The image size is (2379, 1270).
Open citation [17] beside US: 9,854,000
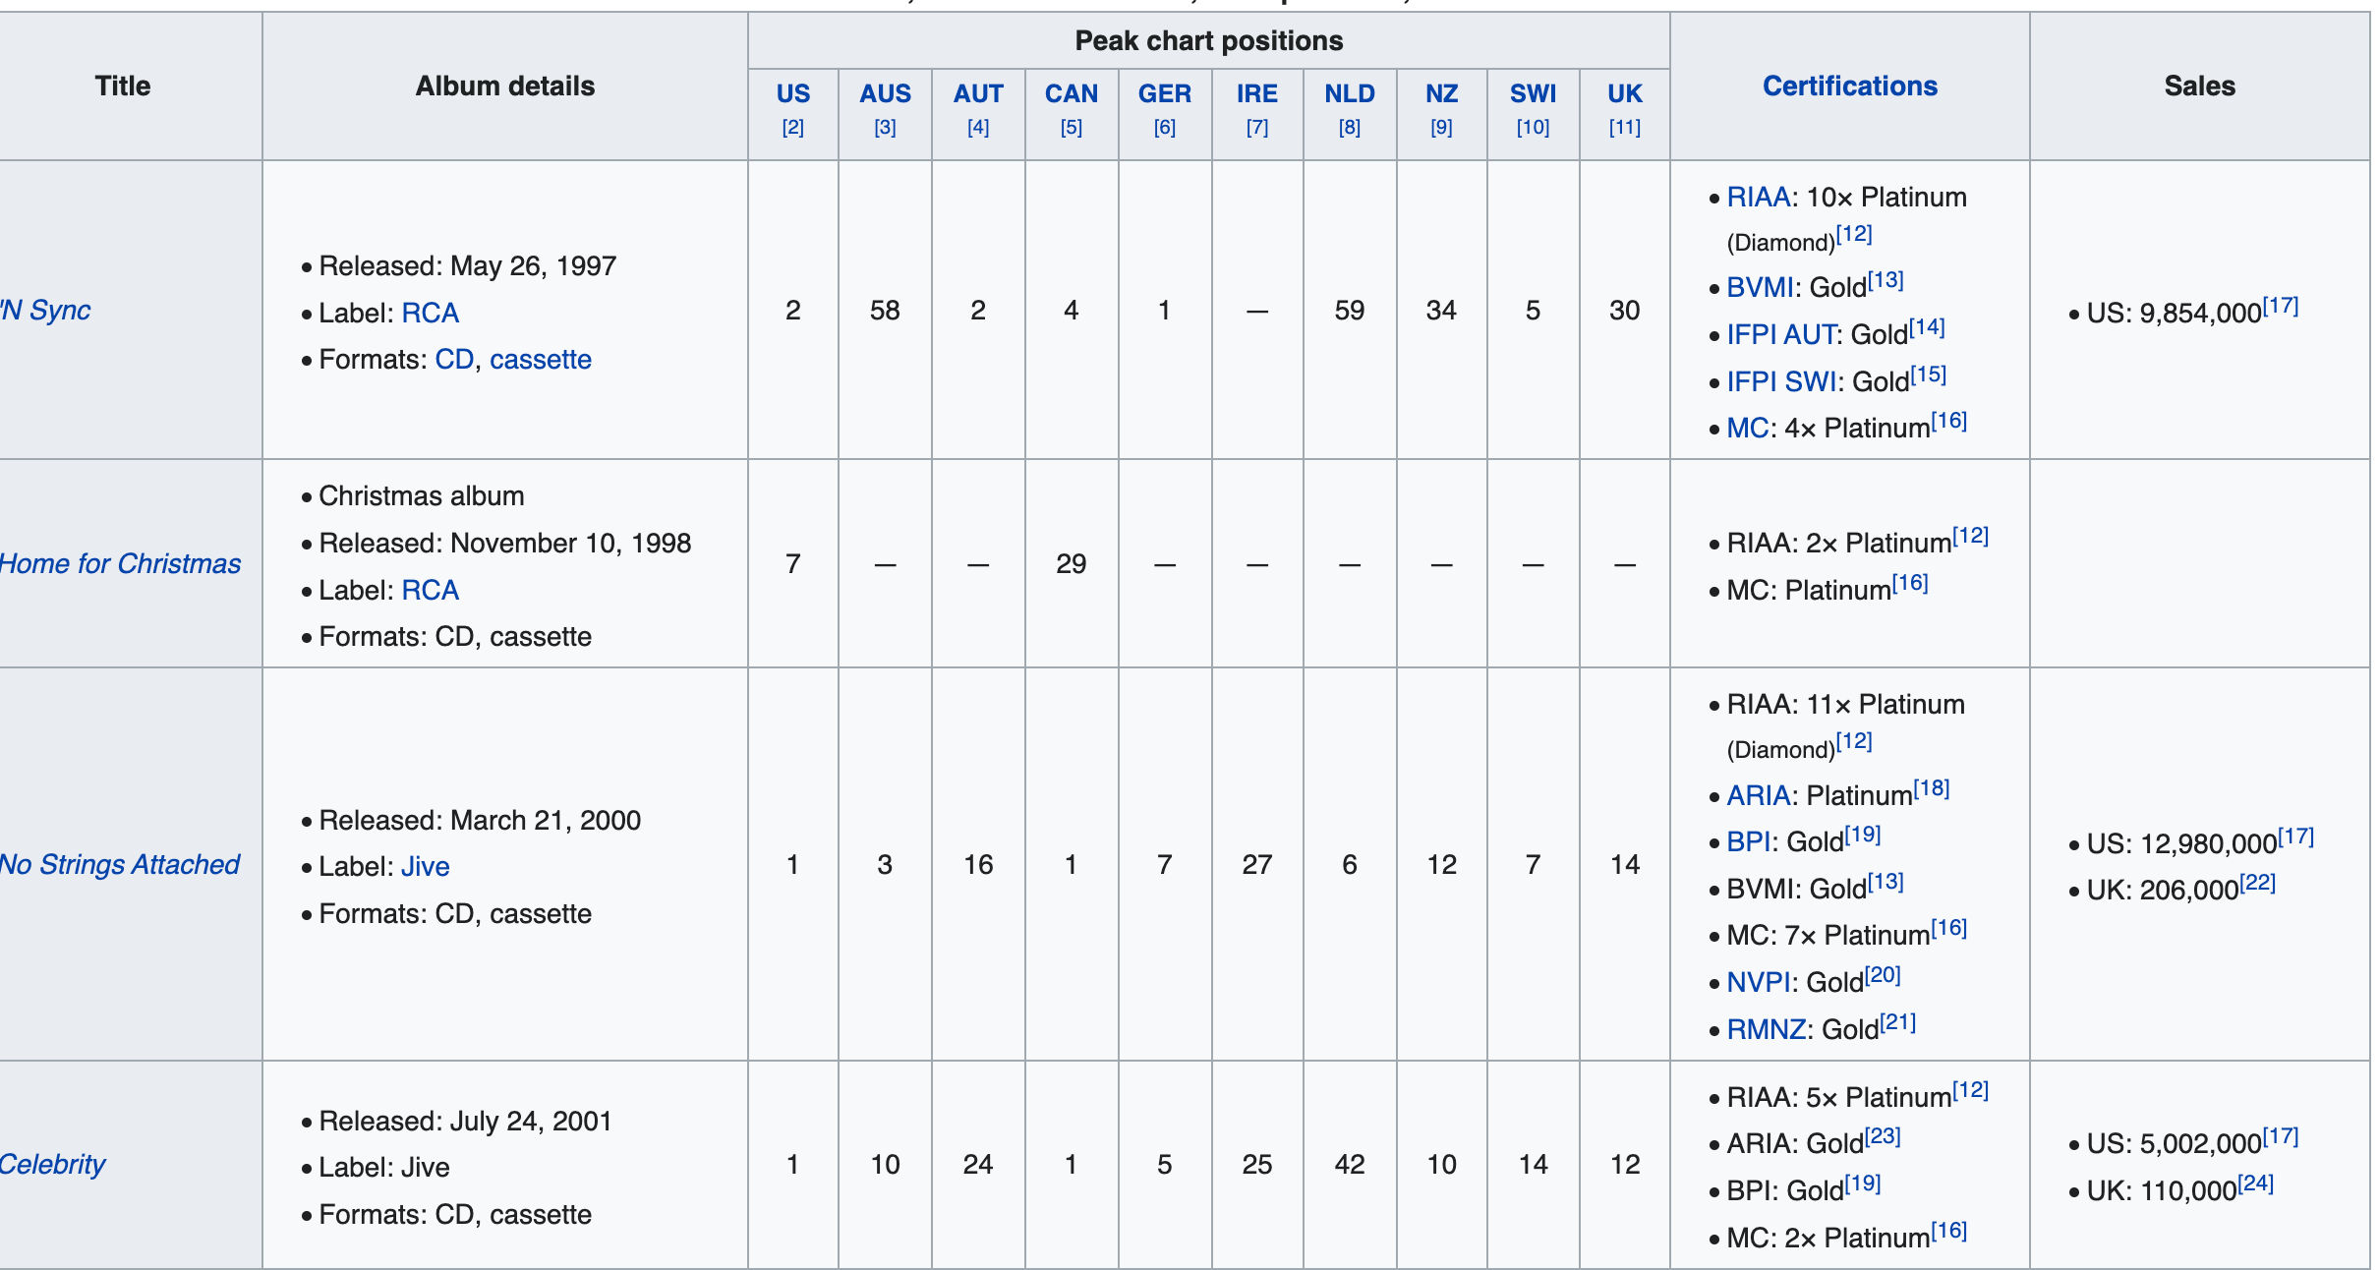[x=2281, y=306]
